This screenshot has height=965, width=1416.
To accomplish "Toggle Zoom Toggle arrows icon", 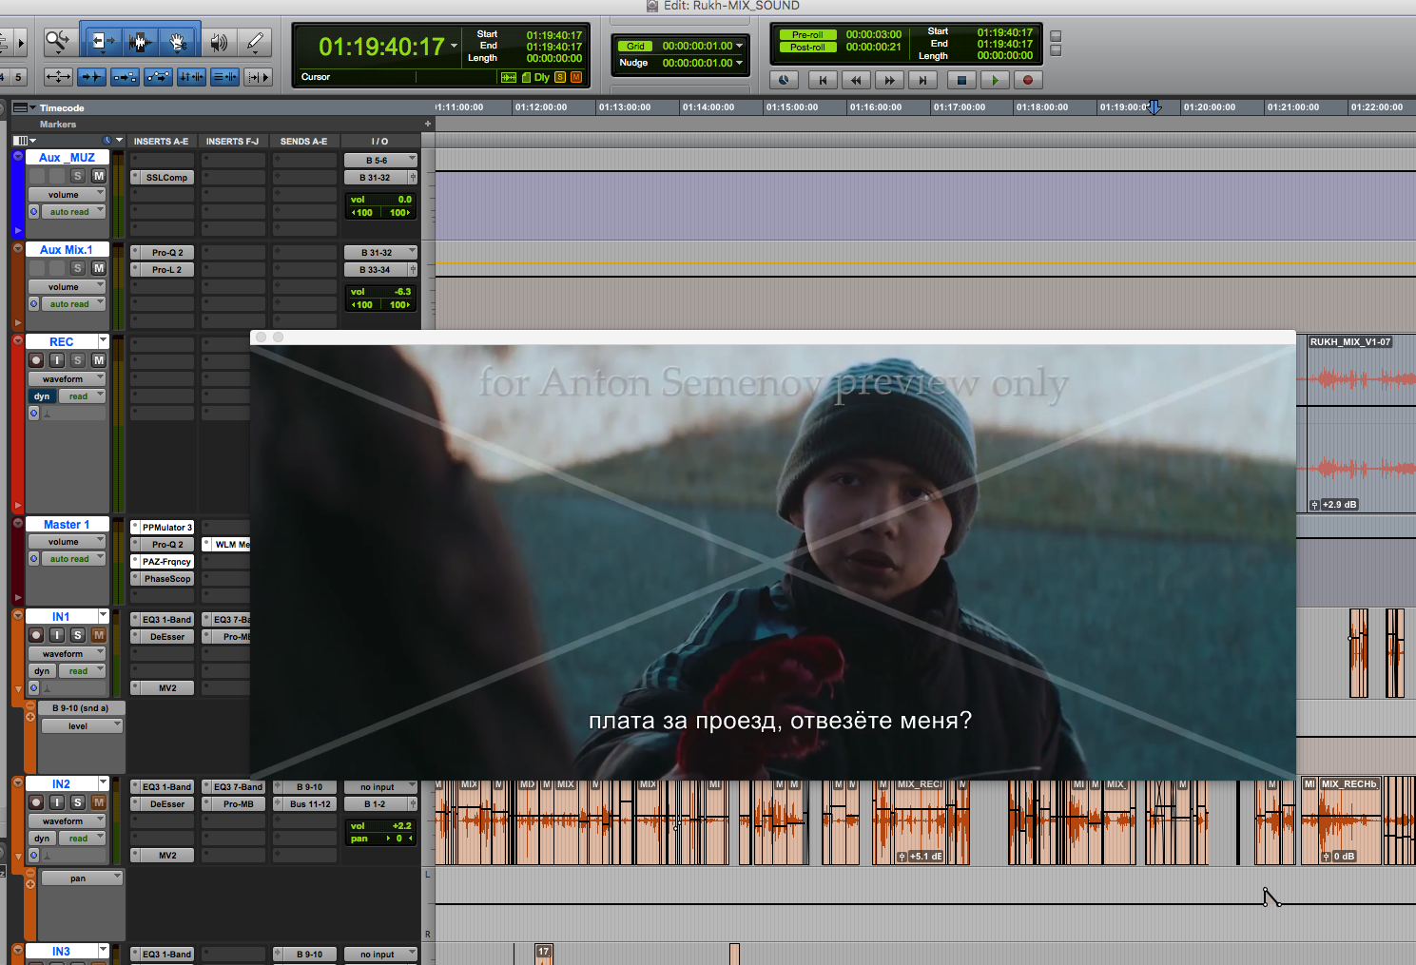I will click(58, 77).
